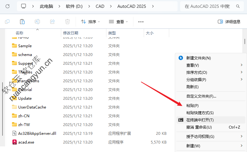This screenshot has width=247, height=152.
Task: Click the blue new folder menu icon
Action: 181,58
